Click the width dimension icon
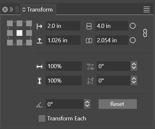 pos(89,26)
